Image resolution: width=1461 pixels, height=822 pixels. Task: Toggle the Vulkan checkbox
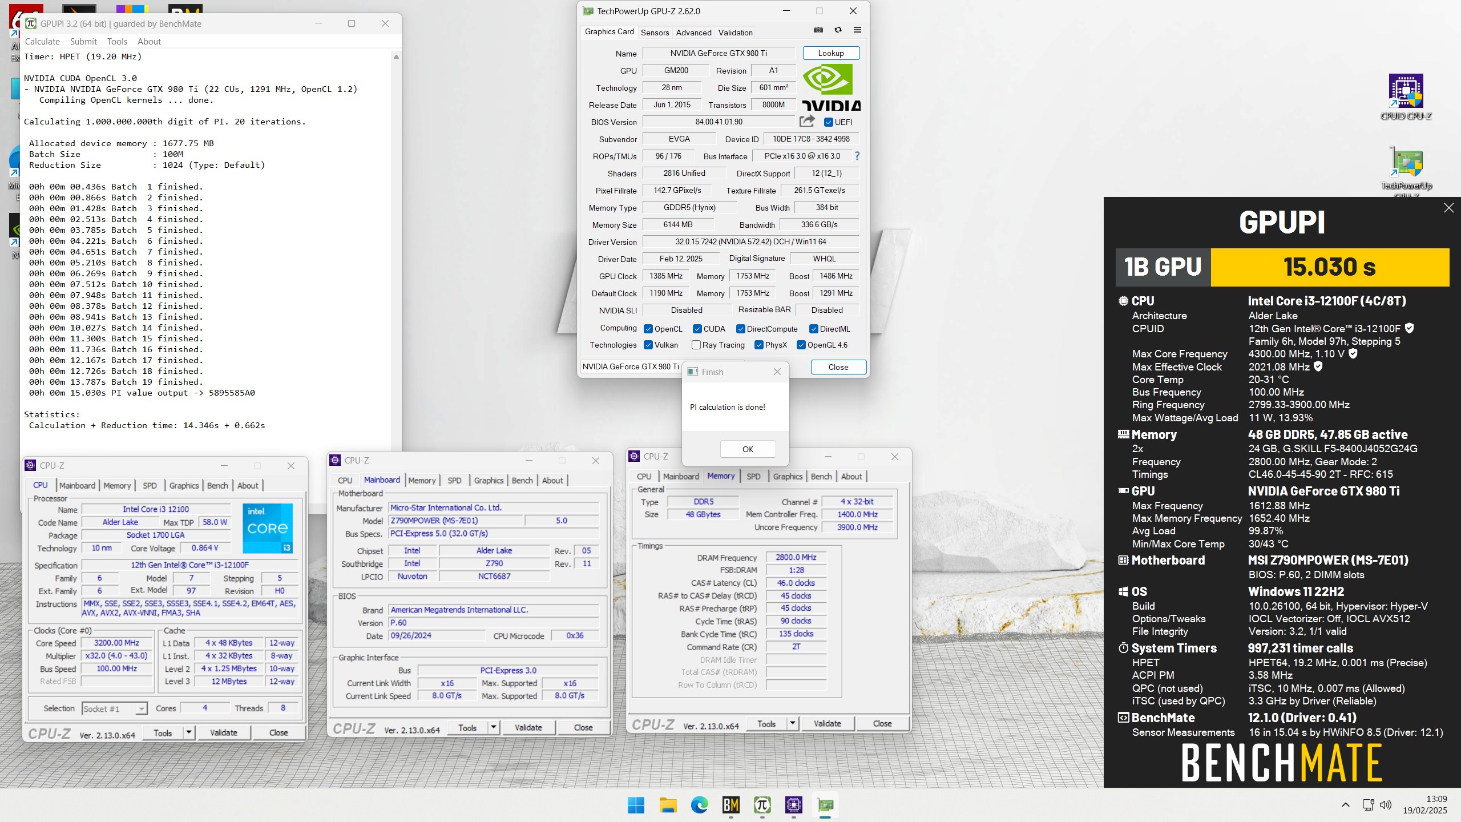click(x=648, y=345)
